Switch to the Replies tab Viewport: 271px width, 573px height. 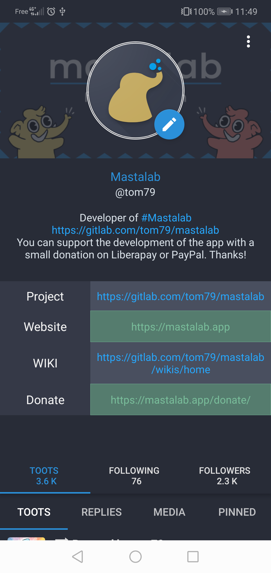pyautogui.click(x=102, y=512)
